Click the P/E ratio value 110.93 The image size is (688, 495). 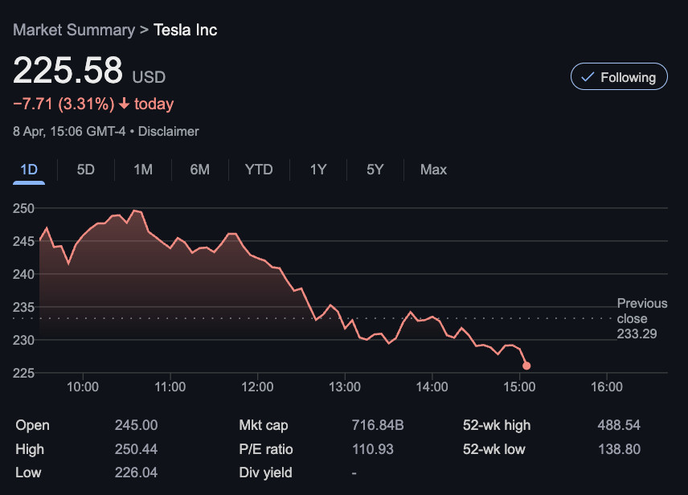pos(373,449)
